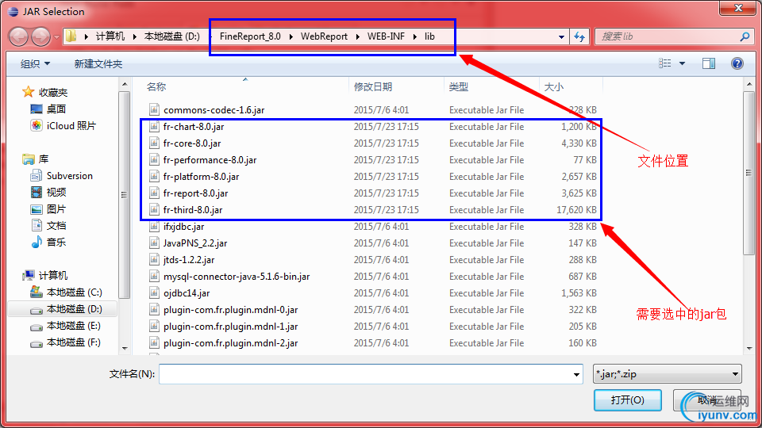Image resolution: width=762 pixels, height=428 pixels.
Task: Click the Subversion library icon
Action: click(x=37, y=176)
